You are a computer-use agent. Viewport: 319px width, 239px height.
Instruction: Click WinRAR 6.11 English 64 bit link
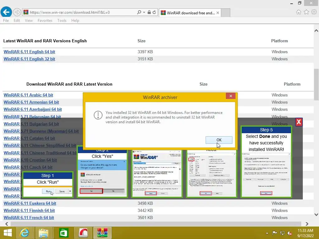pyautogui.click(x=29, y=52)
